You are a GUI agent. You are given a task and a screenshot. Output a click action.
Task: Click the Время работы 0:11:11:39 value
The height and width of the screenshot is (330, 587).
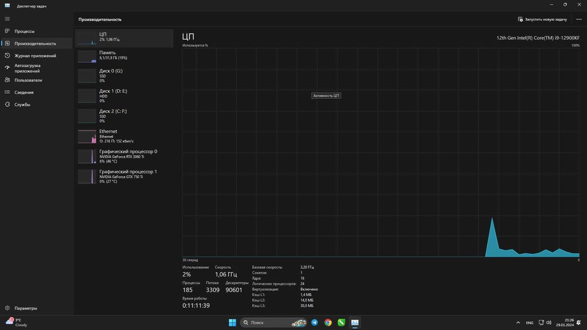[196, 305]
